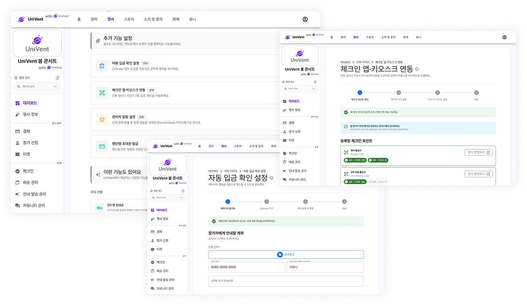Screen dimensions: 527x305
Task: Click 시작 가이드 breadcrumb in 자동 입금 확인 설정 window
Action: tap(231, 171)
